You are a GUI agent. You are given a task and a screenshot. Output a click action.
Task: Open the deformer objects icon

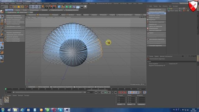click(x=74, y=7)
